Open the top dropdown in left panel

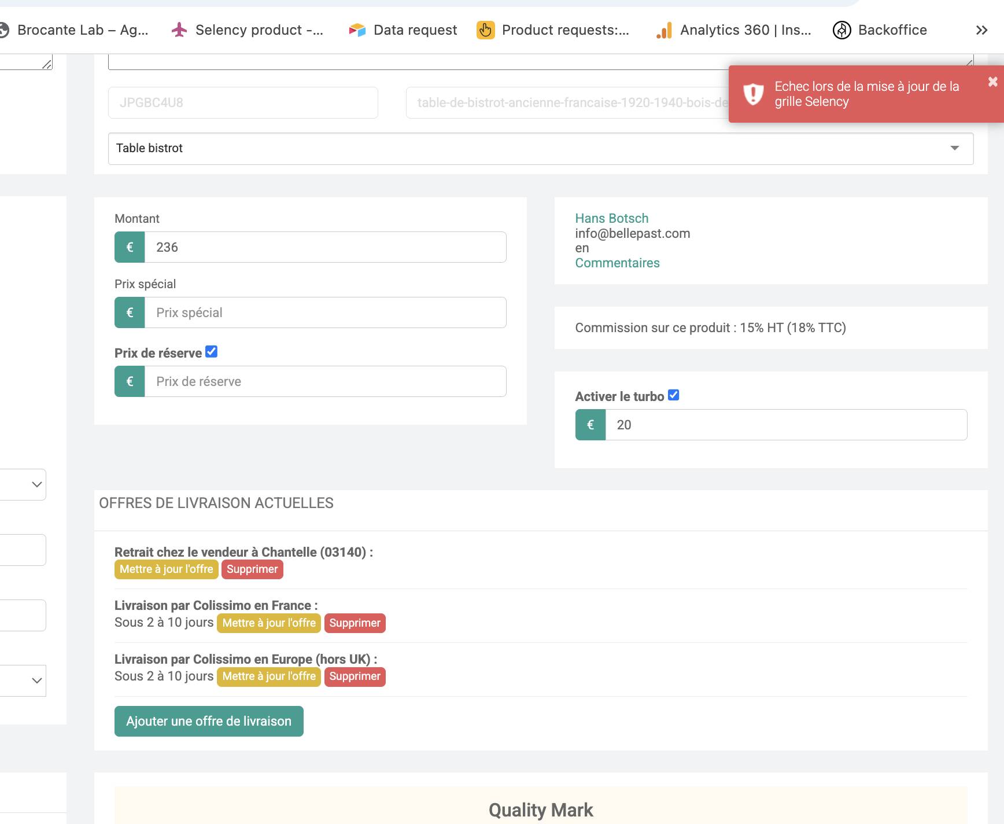(x=36, y=484)
